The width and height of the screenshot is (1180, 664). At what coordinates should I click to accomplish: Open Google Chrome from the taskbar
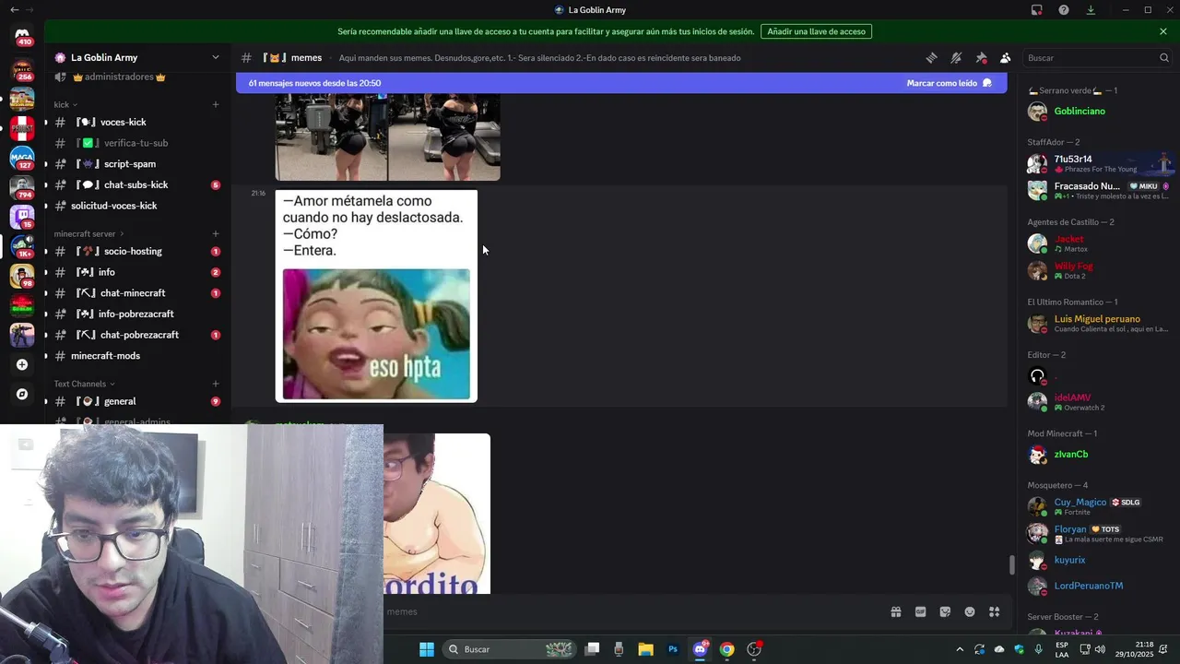point(727,649)
